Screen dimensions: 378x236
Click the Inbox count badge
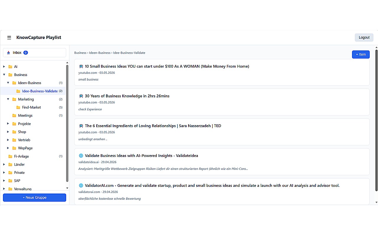tap(26, 53)
